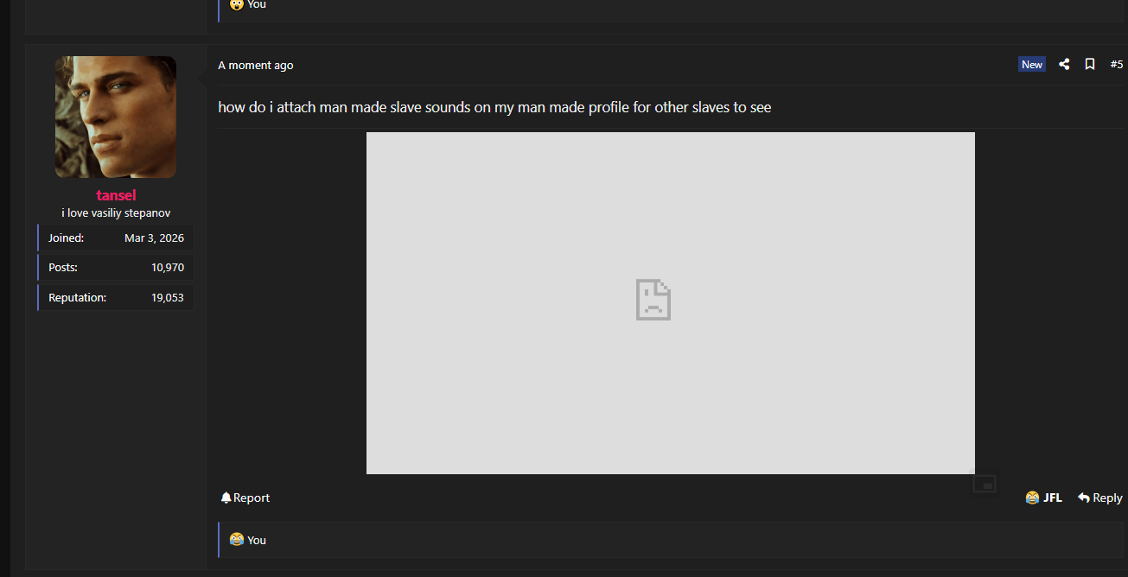Click the 'A moment ago' timestamp
Image resolution: width=1128 pixels, height=577 pixels.
tap(256, 65)
